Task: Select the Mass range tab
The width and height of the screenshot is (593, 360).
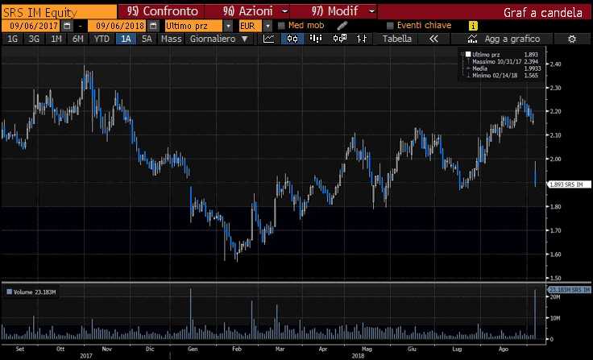Action: [171, 39]
